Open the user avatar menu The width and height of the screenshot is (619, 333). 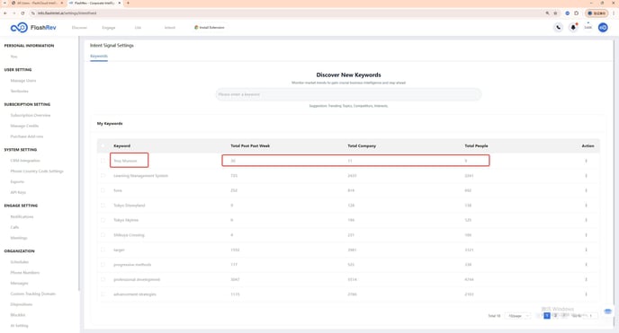pos(603,28)
